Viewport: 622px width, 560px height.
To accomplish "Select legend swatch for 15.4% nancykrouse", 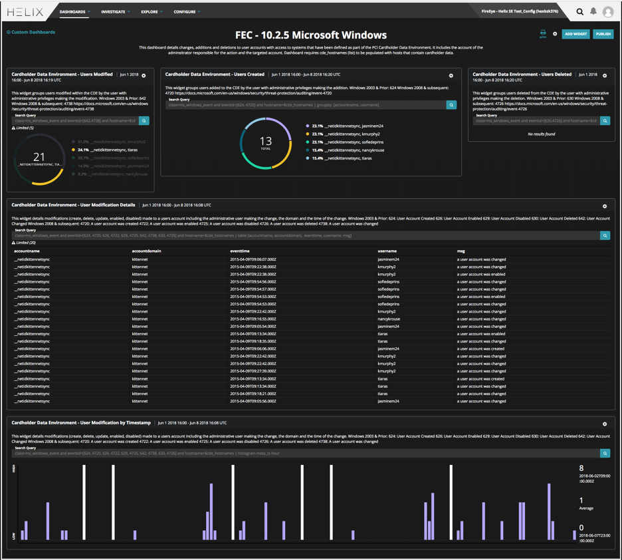I will coord(308,150).
